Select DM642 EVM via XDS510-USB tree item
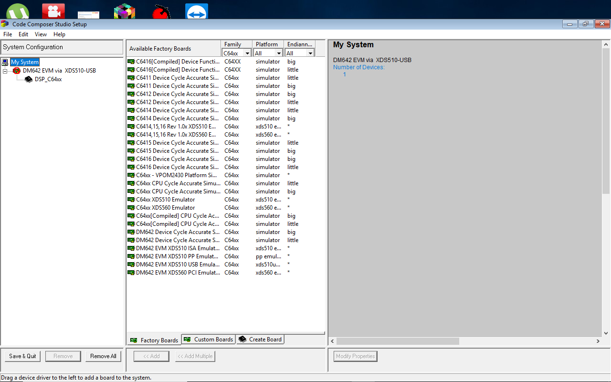 (x=59, y=71)
